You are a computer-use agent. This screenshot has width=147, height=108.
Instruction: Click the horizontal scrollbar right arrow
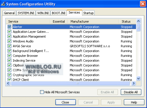pyautogui.click(x=133, y=83)
